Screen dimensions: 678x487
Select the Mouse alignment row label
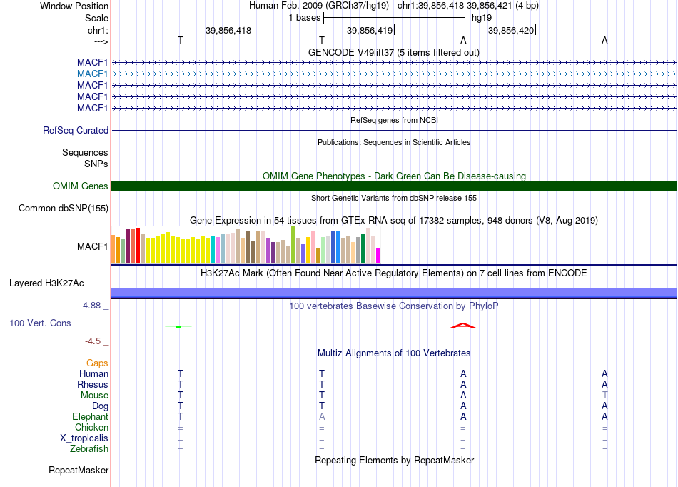click(94, 396)
